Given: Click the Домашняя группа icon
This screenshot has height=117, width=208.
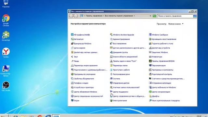Looking at the screenshot, I should [111, 52].
